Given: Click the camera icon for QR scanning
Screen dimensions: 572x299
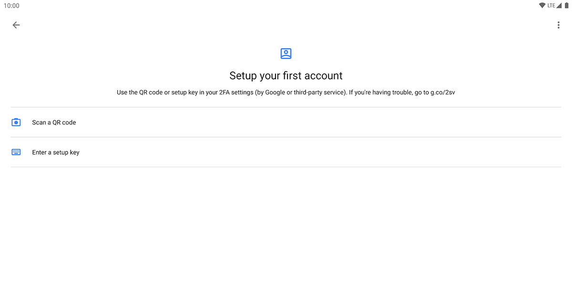Looking at the screenshot, I should [16, 122].
